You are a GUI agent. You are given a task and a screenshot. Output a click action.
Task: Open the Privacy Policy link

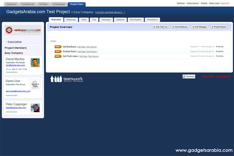pyautogui.click(x=208, y=76)
